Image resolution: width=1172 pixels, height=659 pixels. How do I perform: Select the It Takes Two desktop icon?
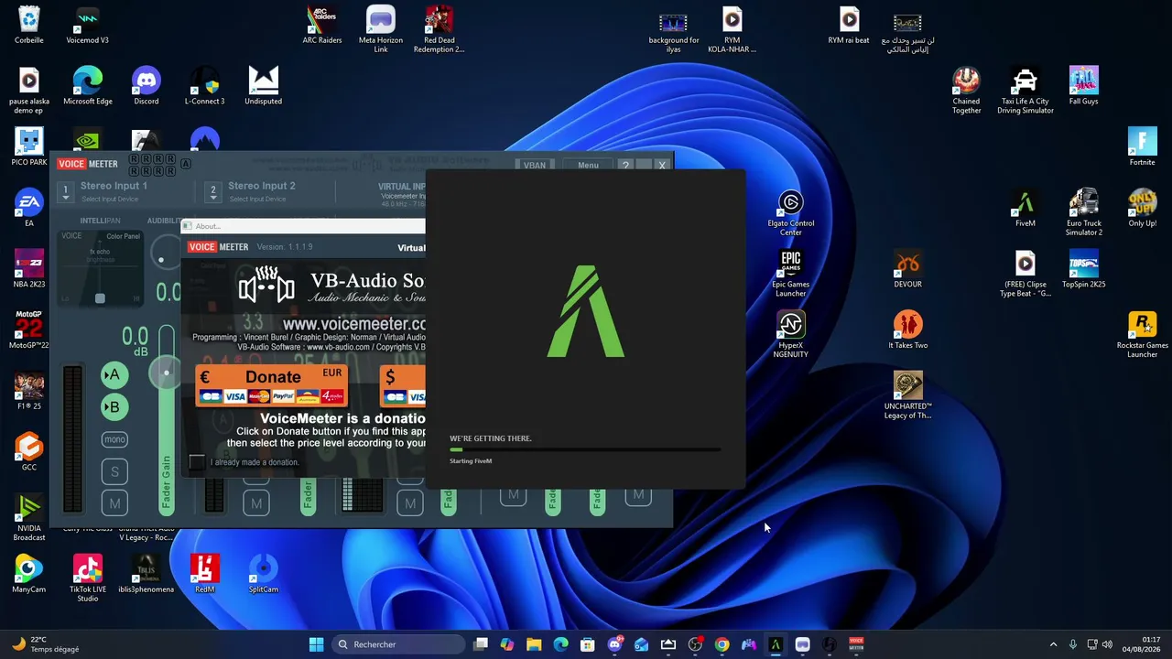pos(907,330)
